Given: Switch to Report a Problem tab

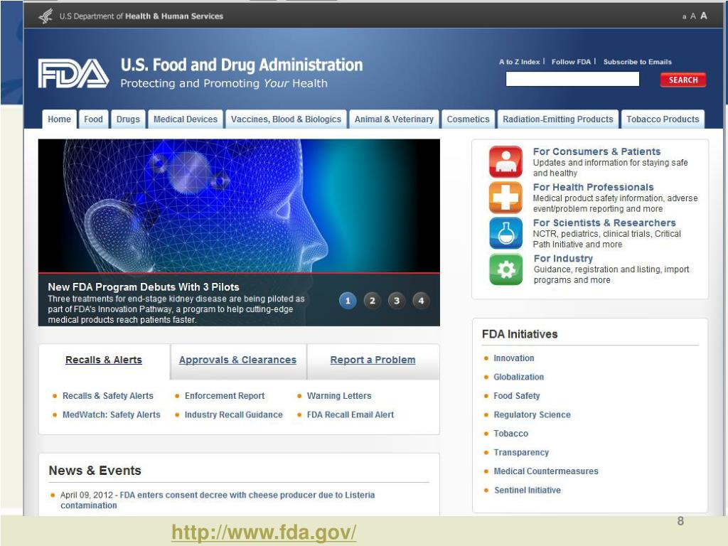Looking at the screenshot, I should coord(373,360).
